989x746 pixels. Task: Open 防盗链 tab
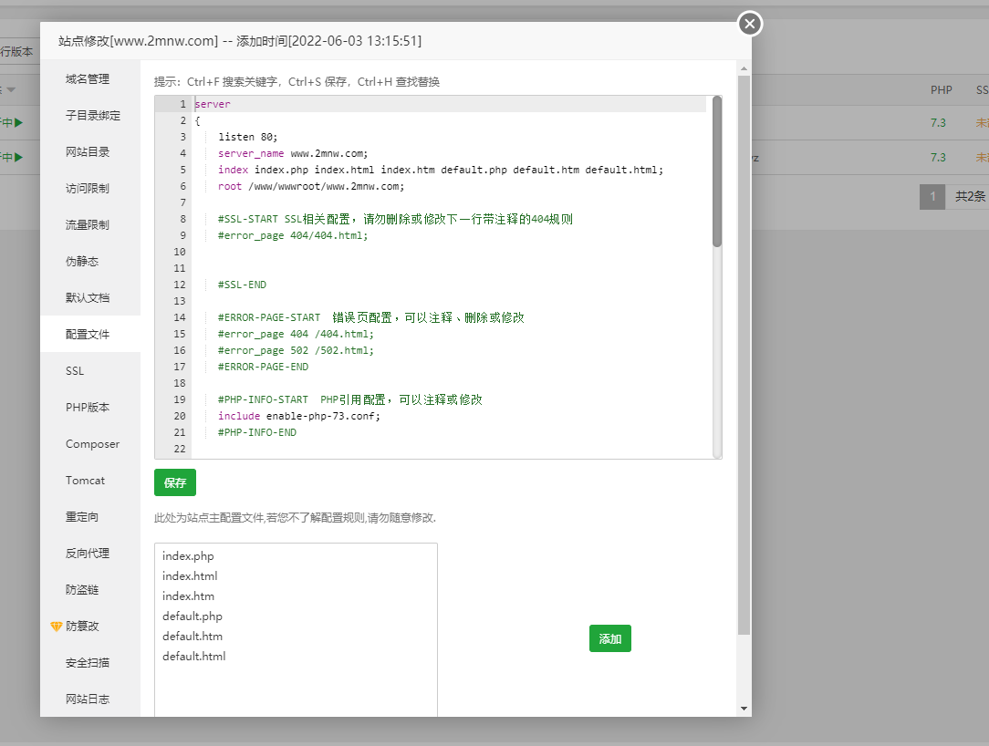[x=90, y=590]
